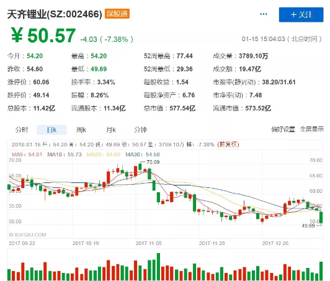Open 偏好设置 preferences
This screenshot has height=281, width=330.
point(283,129)
